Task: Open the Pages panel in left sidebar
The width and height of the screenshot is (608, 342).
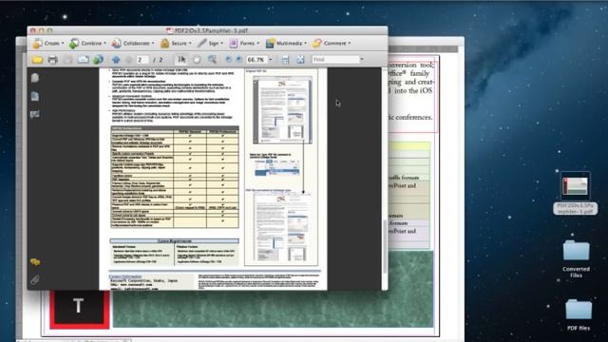Action: pyautogui.click(x=35, y=78)
